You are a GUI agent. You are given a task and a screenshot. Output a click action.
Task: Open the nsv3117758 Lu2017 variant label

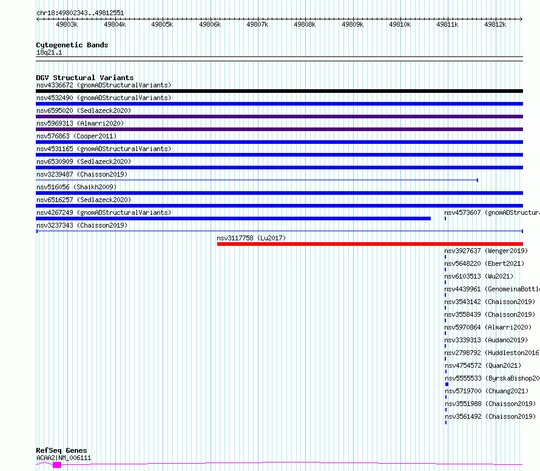(251, 238)
